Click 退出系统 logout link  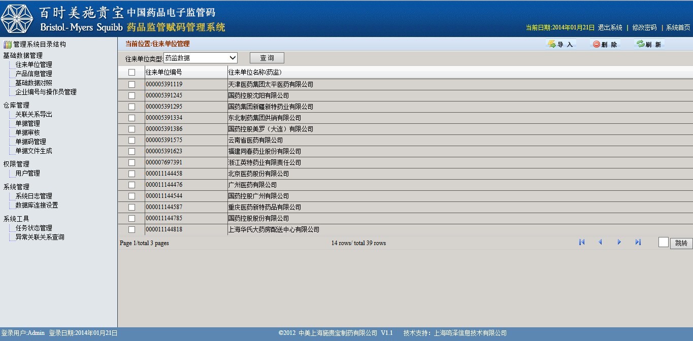point(610,27)
